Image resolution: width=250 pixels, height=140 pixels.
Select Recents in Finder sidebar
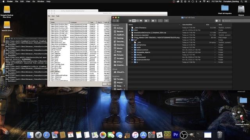(x=120, y=31)
